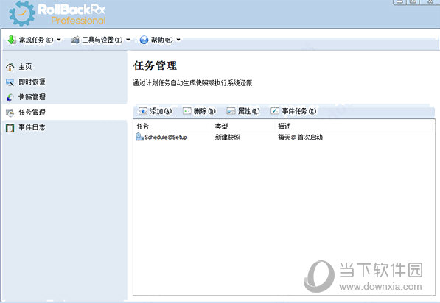The height and width of the screenshot is (303, 440).
Task: Click the RollBack Rx gear logo
Action: [x=21, y=13]
